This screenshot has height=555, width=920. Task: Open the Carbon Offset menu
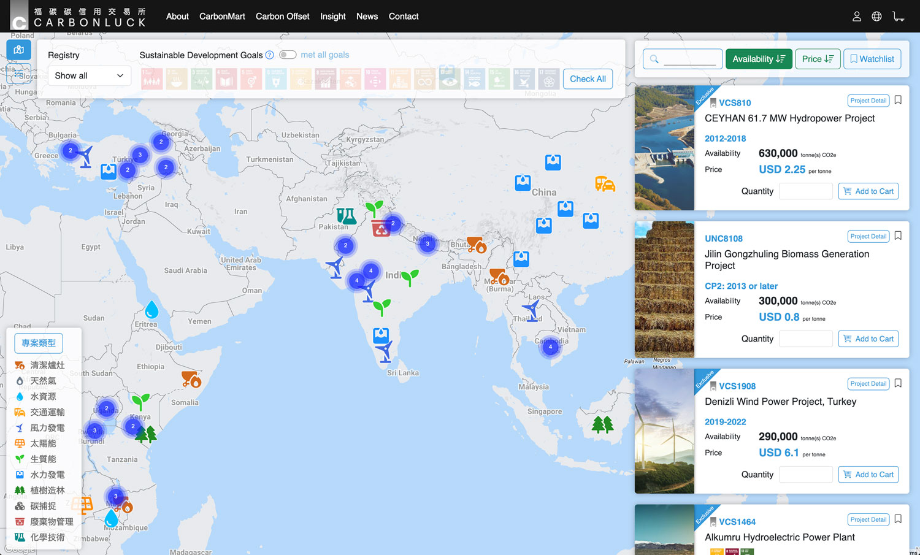tap(282, 17)
